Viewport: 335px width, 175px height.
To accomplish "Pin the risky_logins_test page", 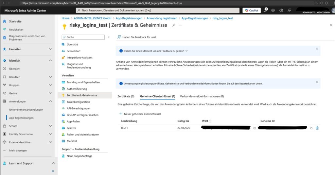I will click(x=174, y=25).
